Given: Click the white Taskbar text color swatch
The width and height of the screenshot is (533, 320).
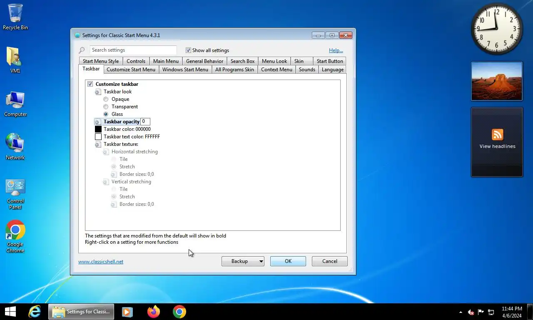Looking at the screenshot, I should click(x=98, y=137).
